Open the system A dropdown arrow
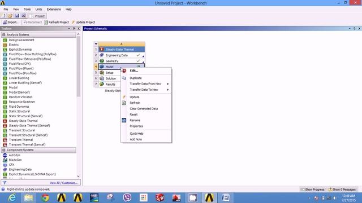362x203 pixels. tap(96, 44)
